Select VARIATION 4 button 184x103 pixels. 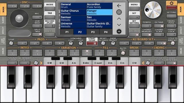point(87,53)
